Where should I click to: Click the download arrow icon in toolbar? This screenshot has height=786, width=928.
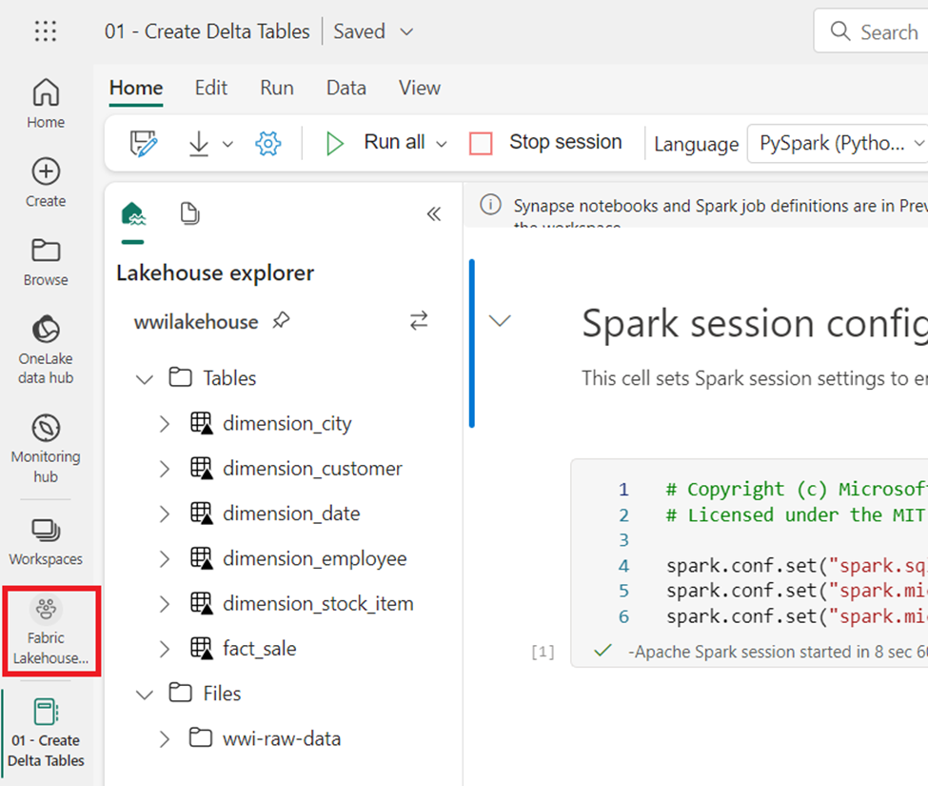199,143
